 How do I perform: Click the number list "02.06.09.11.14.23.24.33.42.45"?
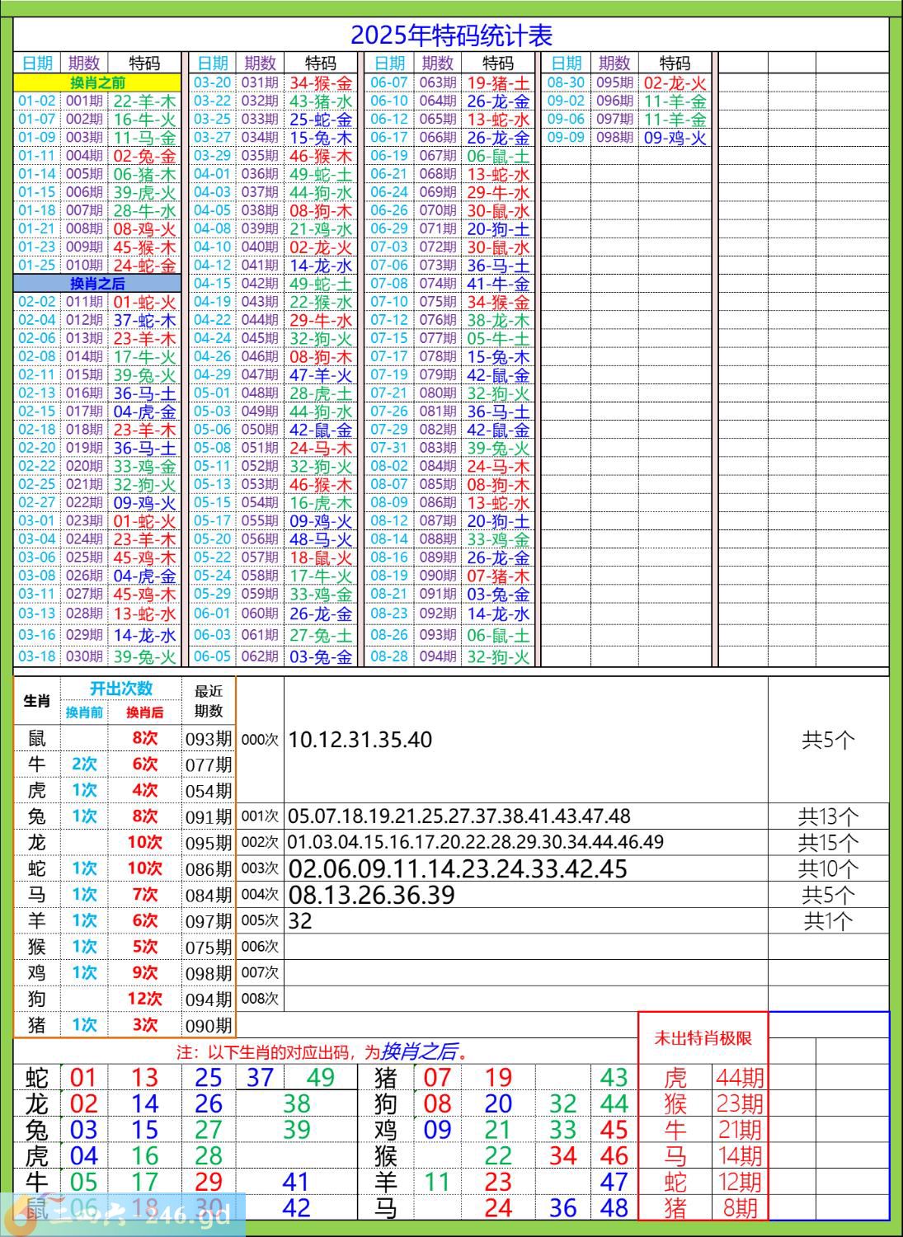[x=458, y=869]
